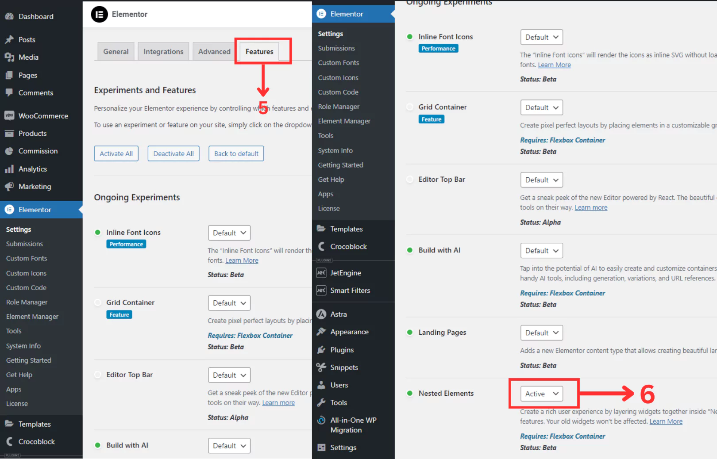Click the Settings icon at bottom of middle sidebar
Screen dimensions: 717x459
coord(321,448)
